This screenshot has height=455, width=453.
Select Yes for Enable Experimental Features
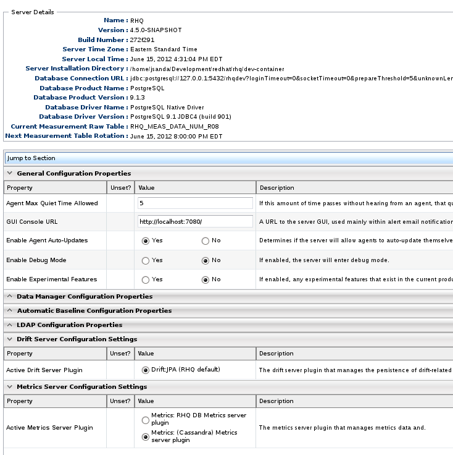pyautogui.click(x=146, y=279)
